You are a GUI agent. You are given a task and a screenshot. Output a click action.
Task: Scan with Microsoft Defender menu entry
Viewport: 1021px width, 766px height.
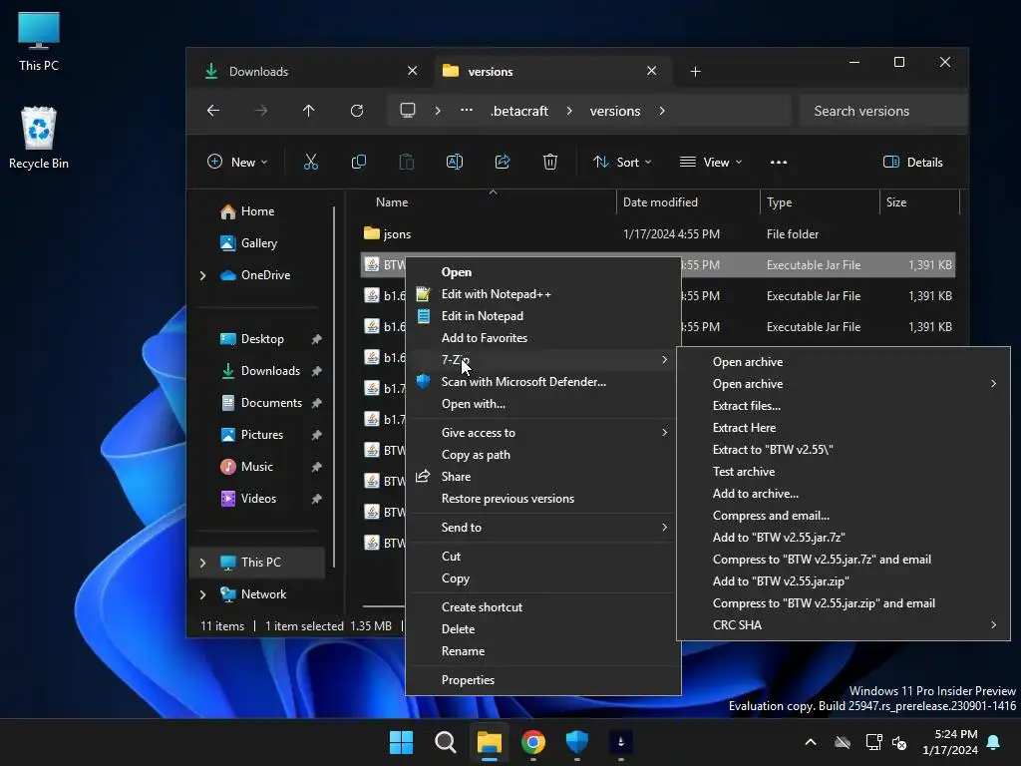(x=523, y=382)
